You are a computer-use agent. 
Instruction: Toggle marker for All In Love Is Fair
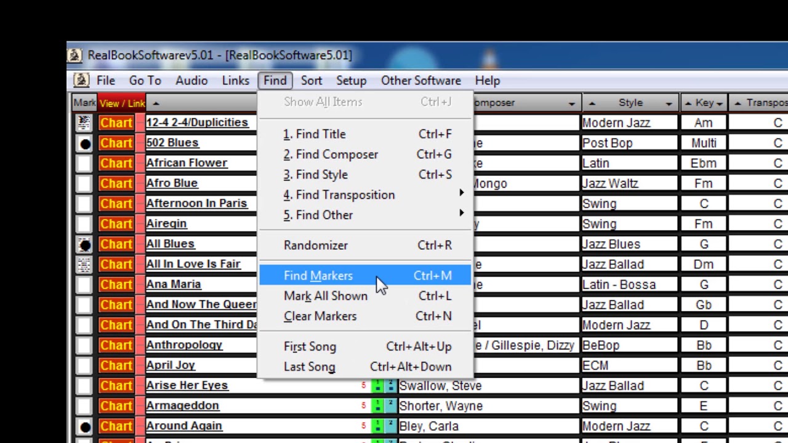84,265
